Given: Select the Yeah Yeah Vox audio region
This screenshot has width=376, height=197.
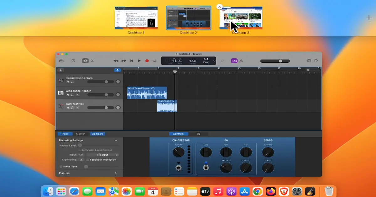Looking at the screenshot, I should tap(167, 106).
